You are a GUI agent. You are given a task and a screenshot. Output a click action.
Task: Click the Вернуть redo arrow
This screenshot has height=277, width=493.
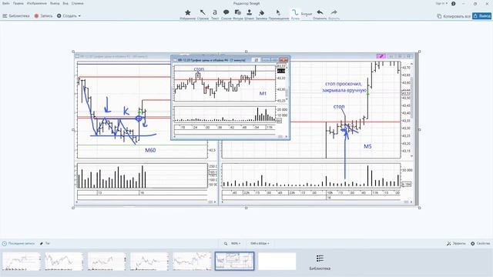(x=334, y=14)
